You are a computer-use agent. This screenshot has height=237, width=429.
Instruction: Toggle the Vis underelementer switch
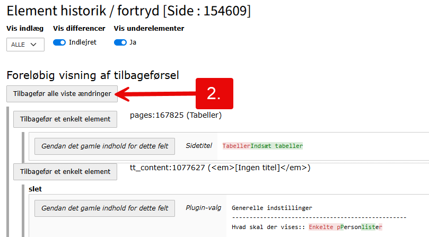[120, 42]
